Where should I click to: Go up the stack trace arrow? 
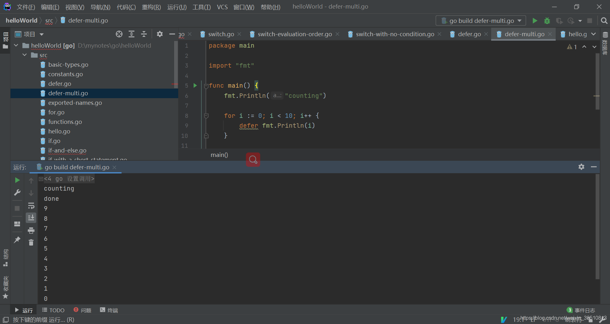[31, 180]
